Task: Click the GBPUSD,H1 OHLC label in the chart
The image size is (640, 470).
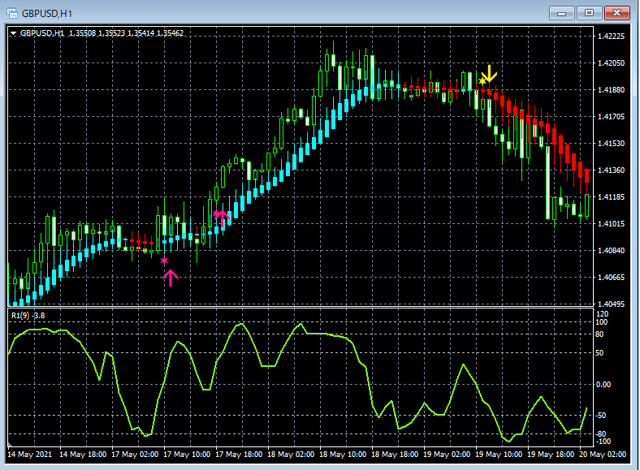Action: coord(102,33)
